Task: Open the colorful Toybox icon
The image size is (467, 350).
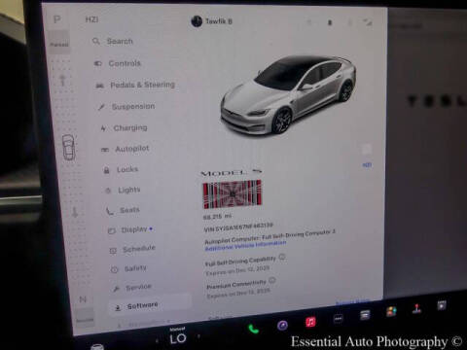Action: point(391,311)
